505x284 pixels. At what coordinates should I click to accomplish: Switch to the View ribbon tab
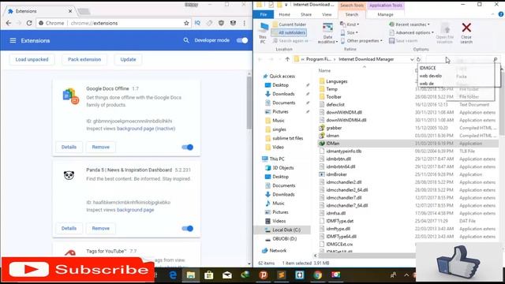(x=327, y=14)
